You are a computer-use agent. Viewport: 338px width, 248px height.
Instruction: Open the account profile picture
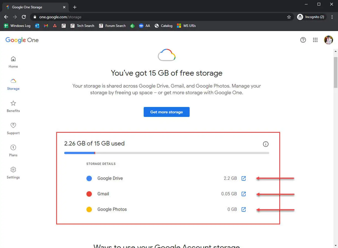click(329, 40)
